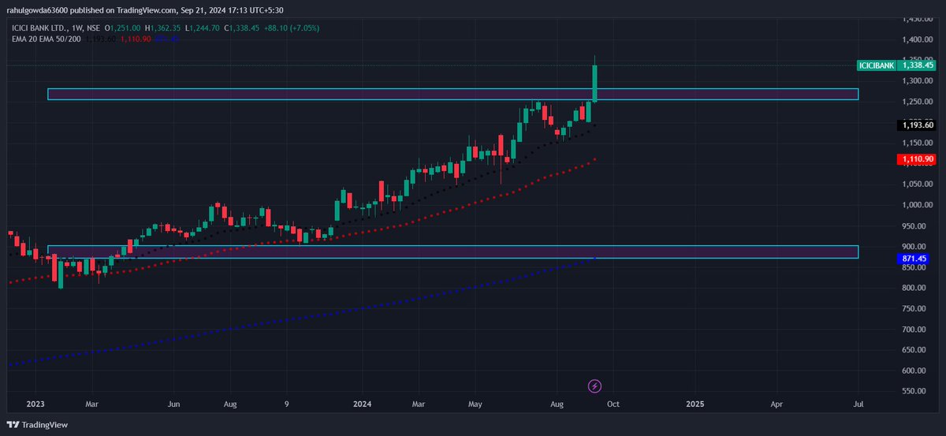Select the upper purple resistance zone rectangle

tap(453, 95)
